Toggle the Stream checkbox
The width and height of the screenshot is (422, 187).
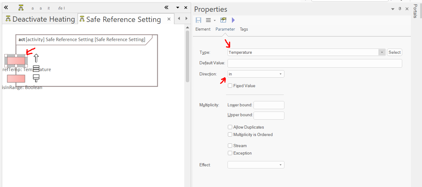coord(230,146)
